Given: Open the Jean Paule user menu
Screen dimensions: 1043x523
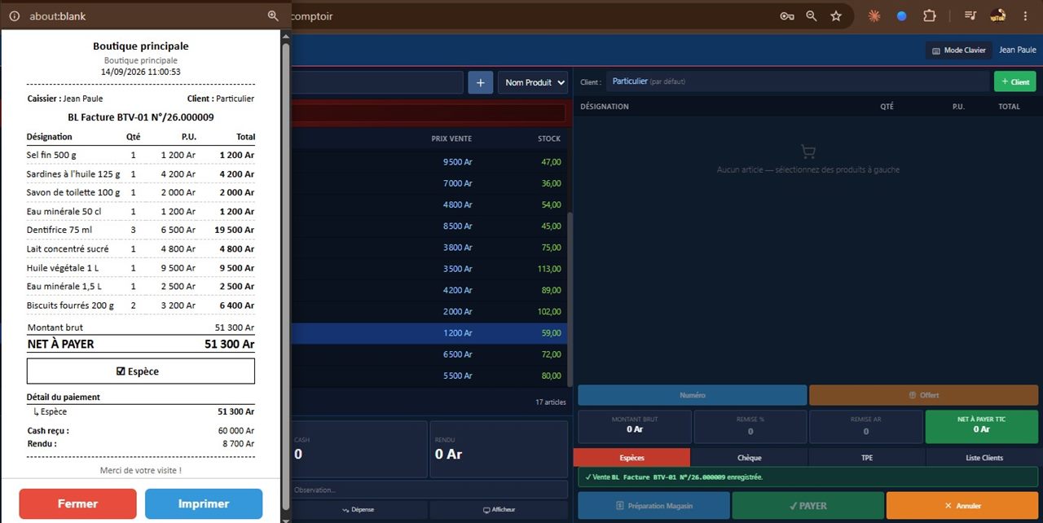Looking at the screenshot, I should (1018, 51).
